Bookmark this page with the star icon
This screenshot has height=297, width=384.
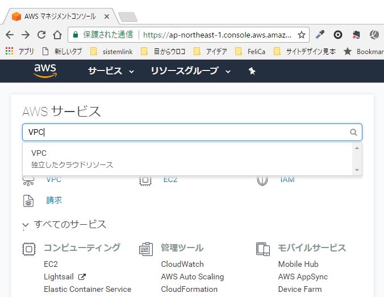[302, 35]
